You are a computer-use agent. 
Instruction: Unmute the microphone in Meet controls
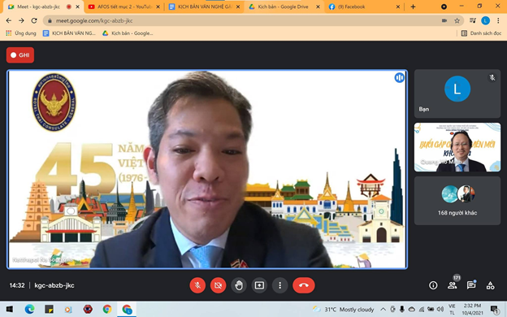(197, 285)
